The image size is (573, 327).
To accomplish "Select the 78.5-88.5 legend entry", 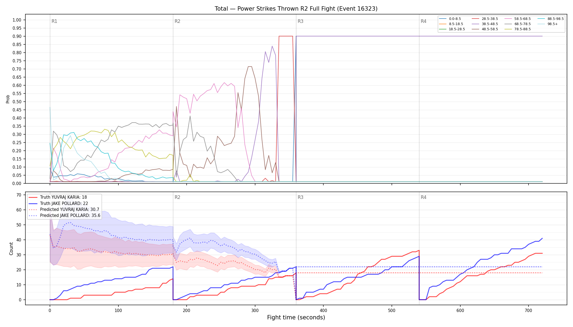I will 518,29.
